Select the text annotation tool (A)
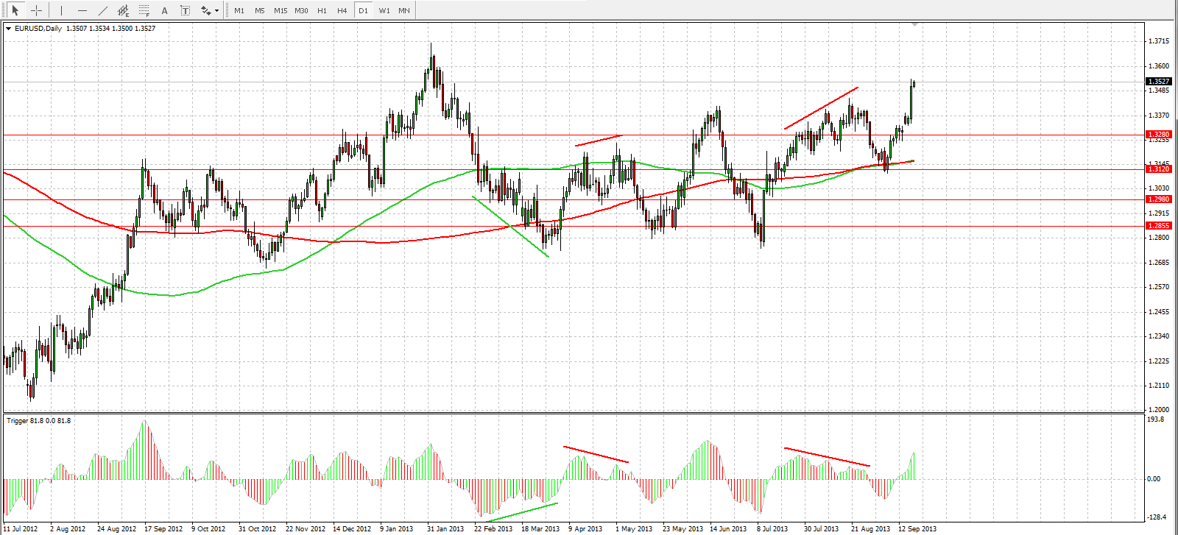The image size is (1178, 535). click(164, 10)
